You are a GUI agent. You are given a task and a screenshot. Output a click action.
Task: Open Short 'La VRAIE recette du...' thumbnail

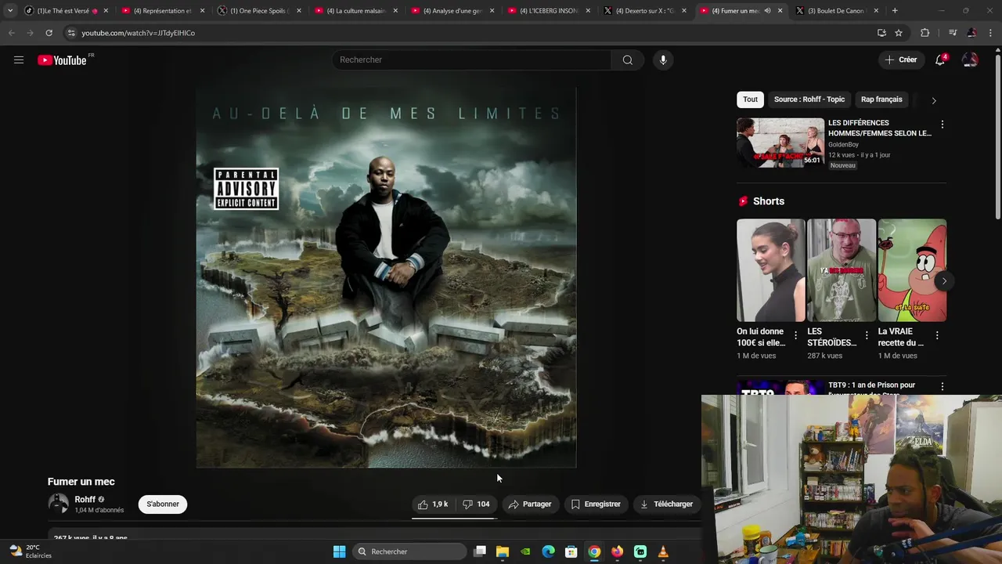coord(912,270)
